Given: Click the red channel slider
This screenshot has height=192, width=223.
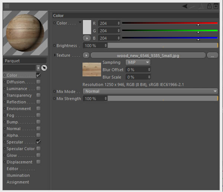Looking at the screenshot, I should pos(170,23).
